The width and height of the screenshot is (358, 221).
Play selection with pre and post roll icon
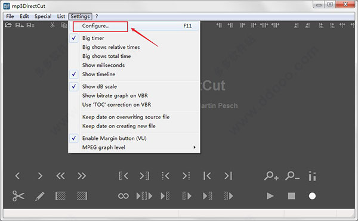click(144, 196)
